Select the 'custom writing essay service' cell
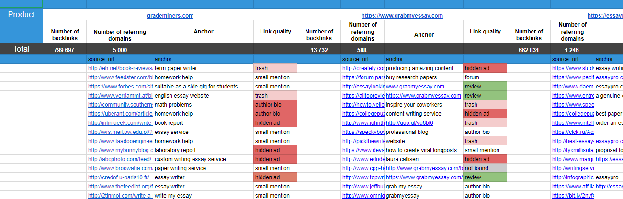This screenshot has width=623, height=199. [x=203, y=159]
